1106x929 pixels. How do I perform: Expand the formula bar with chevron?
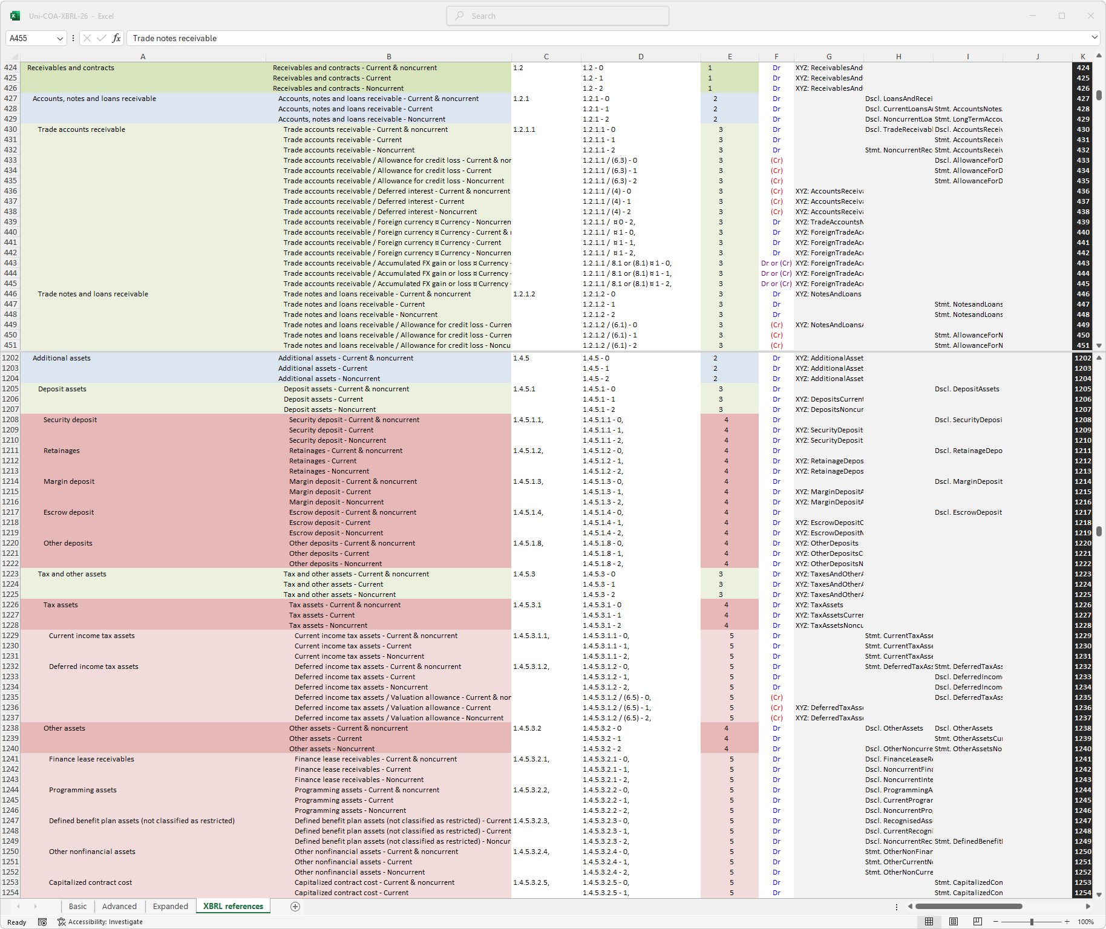click(x=1095, y=37)
